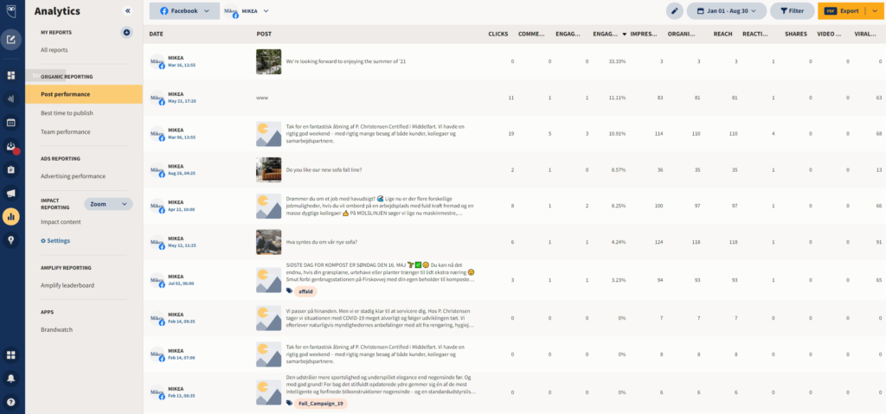
Task: Open thumbnail of the new sofa fall line post
Action: [x=268, y=170]
